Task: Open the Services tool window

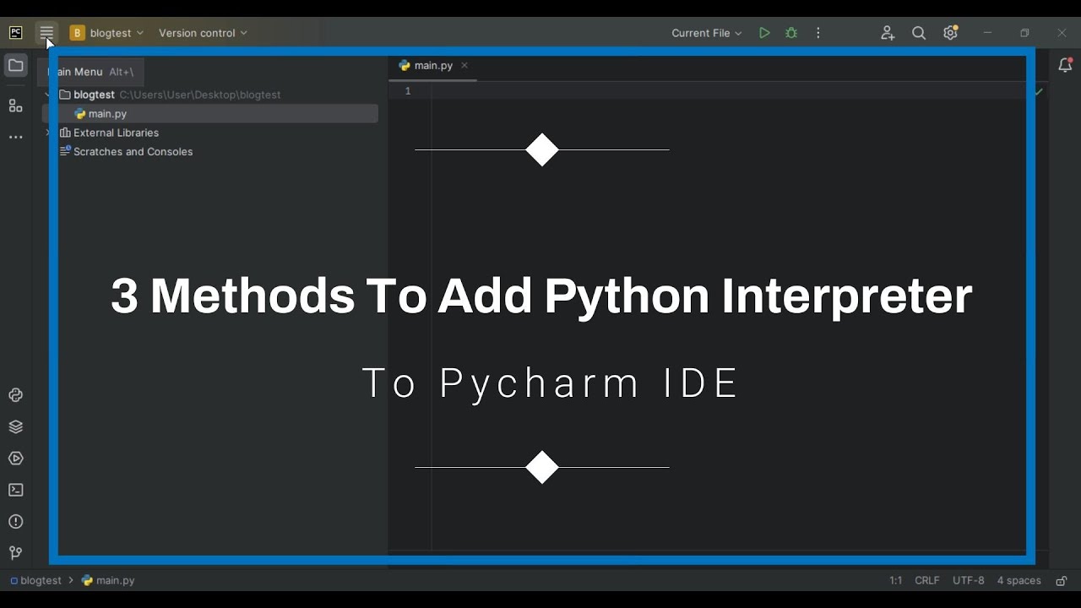Action: (x=15, y=459)
